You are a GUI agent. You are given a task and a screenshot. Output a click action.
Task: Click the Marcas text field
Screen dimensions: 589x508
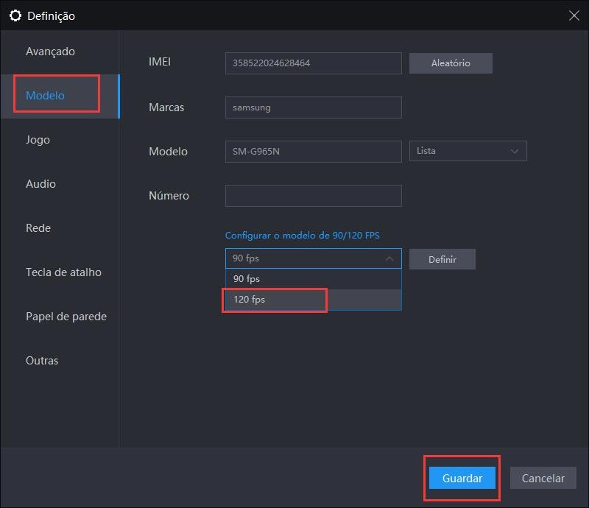(x=313, y=107)
